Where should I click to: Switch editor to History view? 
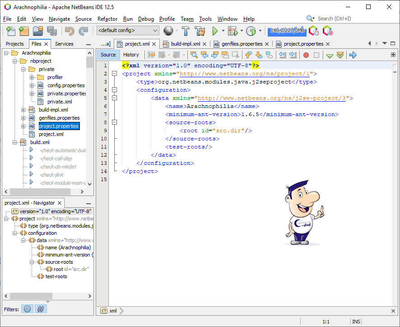tap(131, 55)
